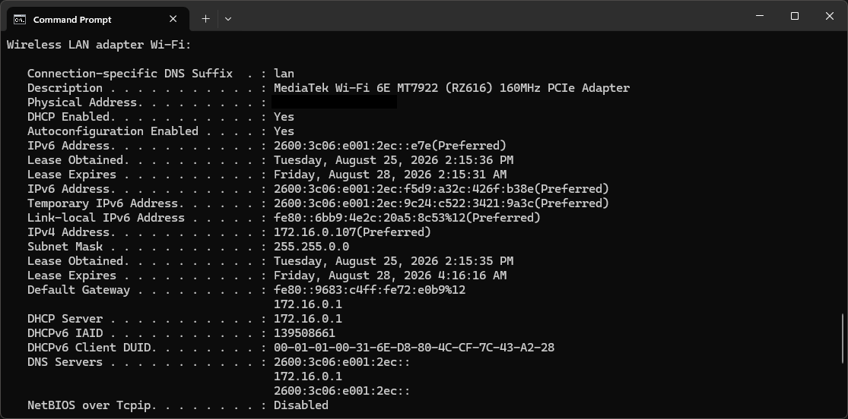
Task: Click the DHCPv6 IAID value 139508661
Action: pyautogui.click(x=304, y=333)
